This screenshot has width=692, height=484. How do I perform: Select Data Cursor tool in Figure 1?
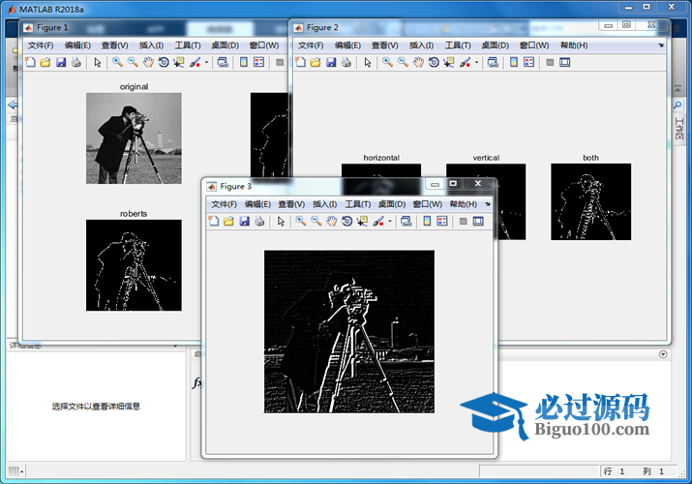tap(179, 62)
